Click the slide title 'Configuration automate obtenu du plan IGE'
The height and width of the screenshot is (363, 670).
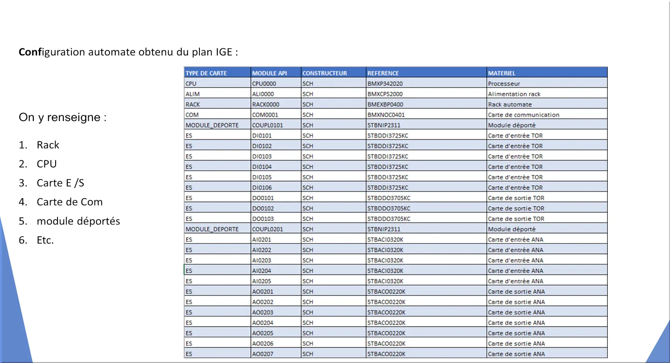(128, 52)
